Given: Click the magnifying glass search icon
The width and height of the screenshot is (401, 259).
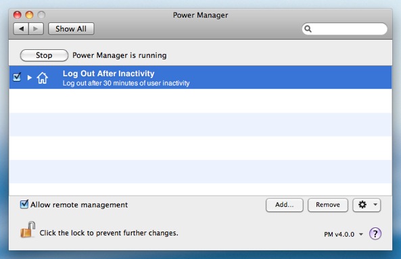Looking at the screenshot, I should pyautogui.click(x=308, y=29).
